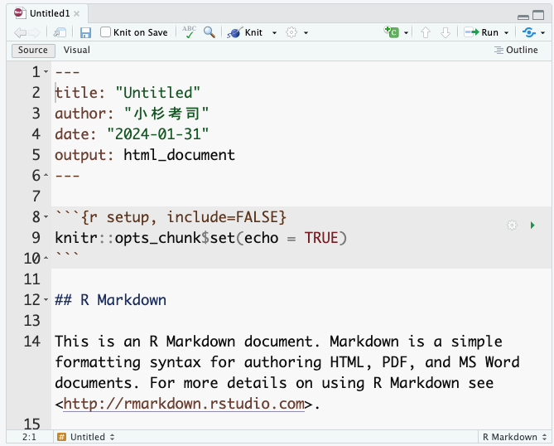Open Untitled section navigator dropdown
This screenshot has height=446, width=554.
(x=86, y=437)
